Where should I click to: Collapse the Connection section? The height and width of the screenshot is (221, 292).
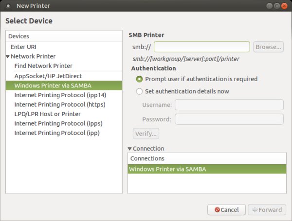(130, 149)
